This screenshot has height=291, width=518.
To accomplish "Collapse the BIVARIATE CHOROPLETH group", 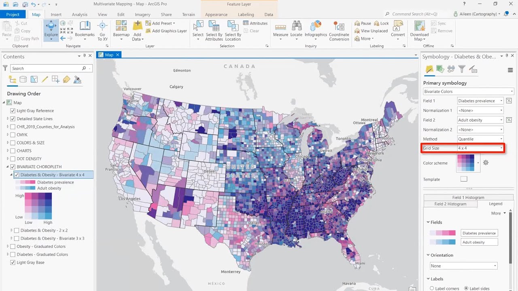I will (x=8, y=167).
